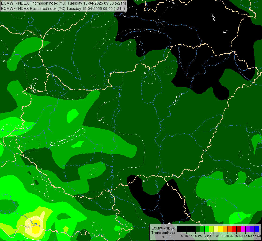
Task: Click the legend title ECMWF-INDEX
Action: (x=163, y=228)
